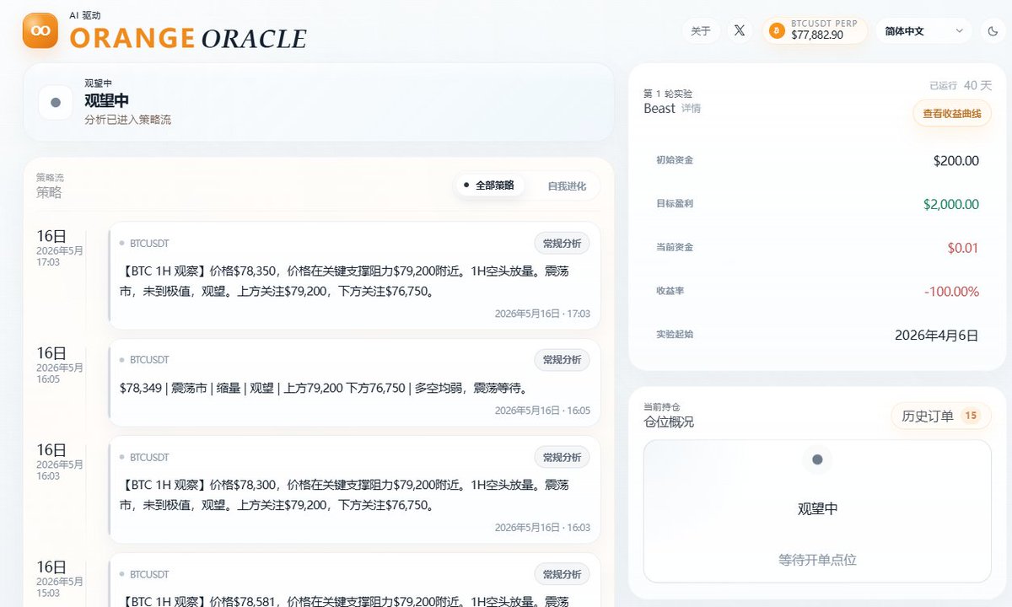Click the timestamp 2026年5月16日 · 16:05
The image size is (1012, 607).
pyautogui.click(x=542, y=411)
